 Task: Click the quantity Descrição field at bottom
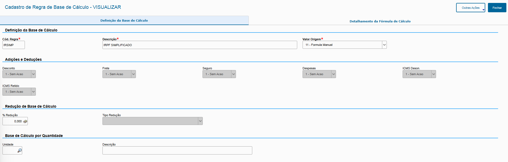coord(177,151)
